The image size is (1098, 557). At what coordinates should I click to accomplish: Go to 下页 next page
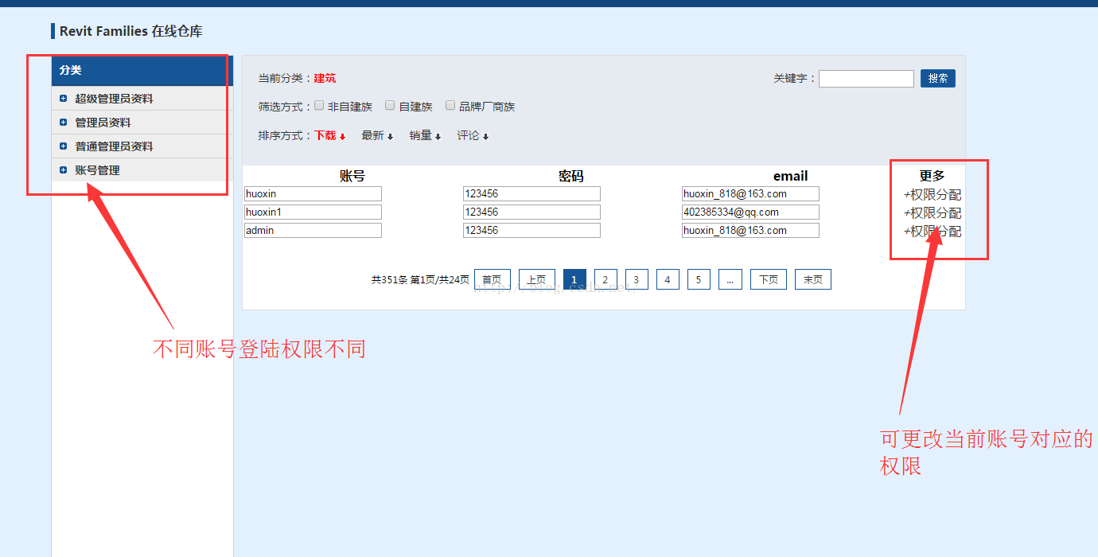769,279
